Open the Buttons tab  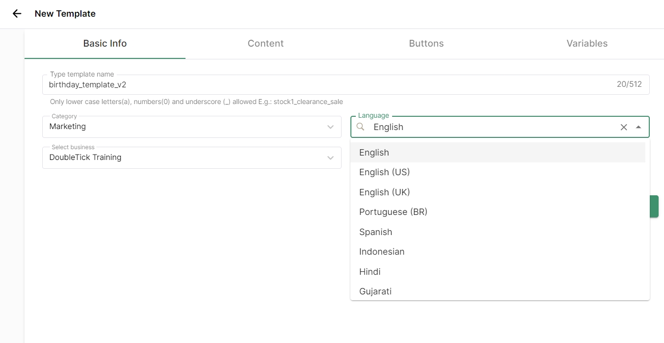pos(426,44)
